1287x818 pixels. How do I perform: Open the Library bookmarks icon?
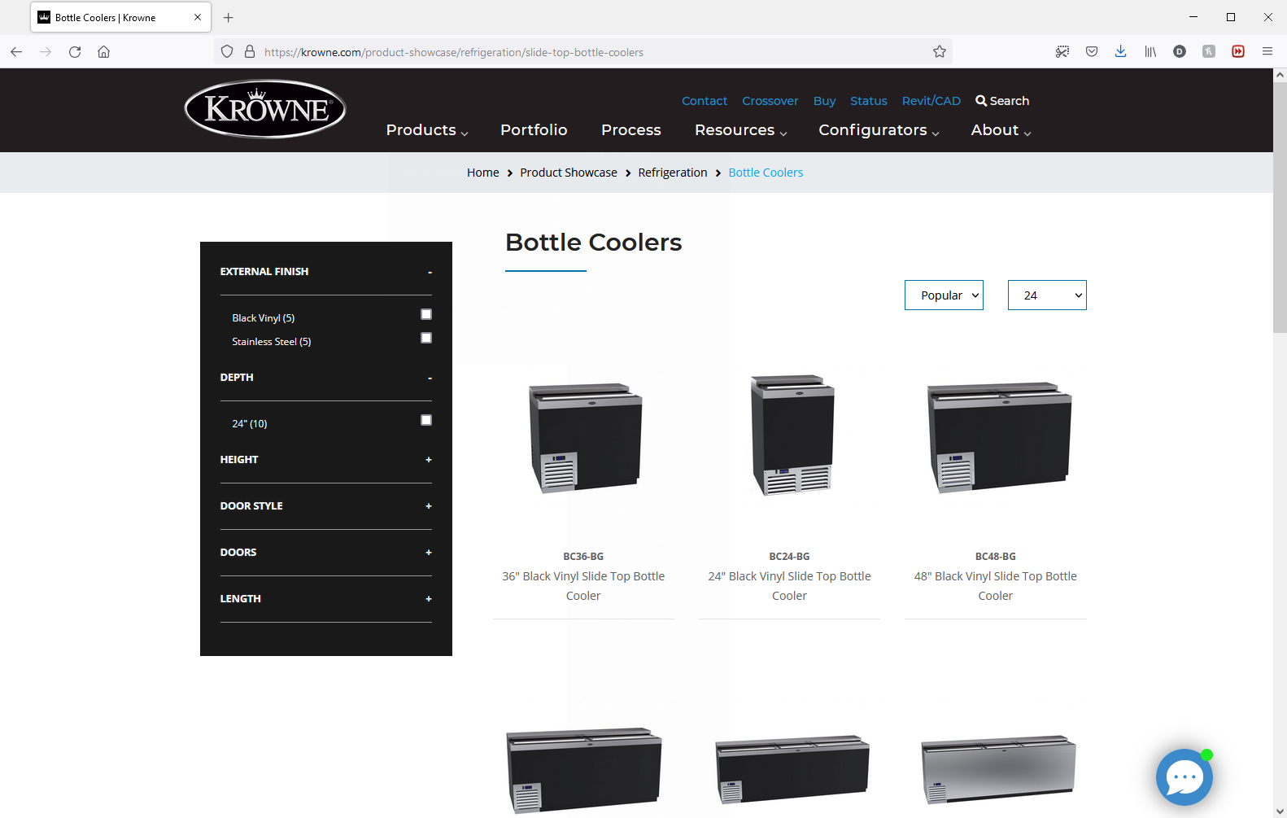pyautogui.click(x=1150, y=51)
